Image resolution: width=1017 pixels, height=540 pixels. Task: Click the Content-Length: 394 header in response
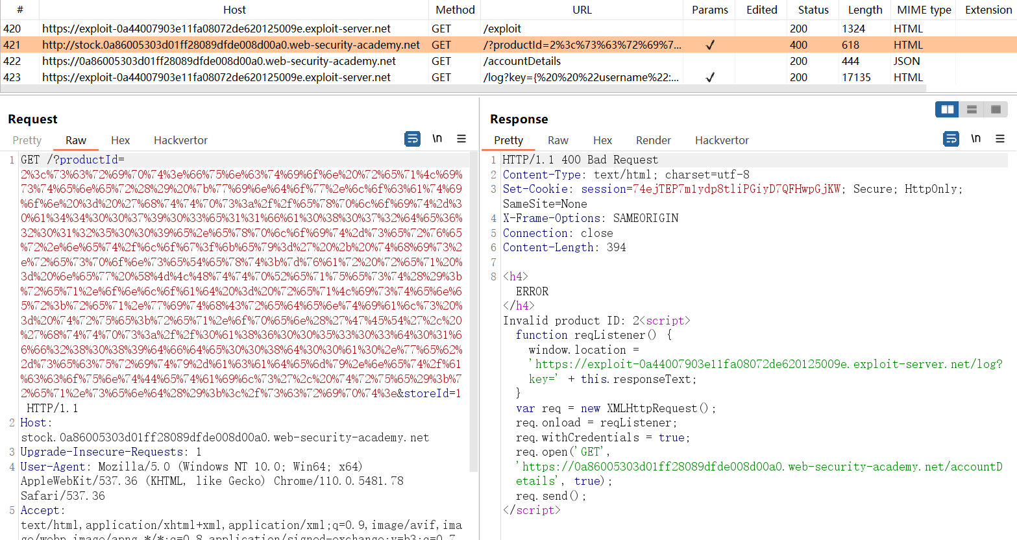pos(564,247)
